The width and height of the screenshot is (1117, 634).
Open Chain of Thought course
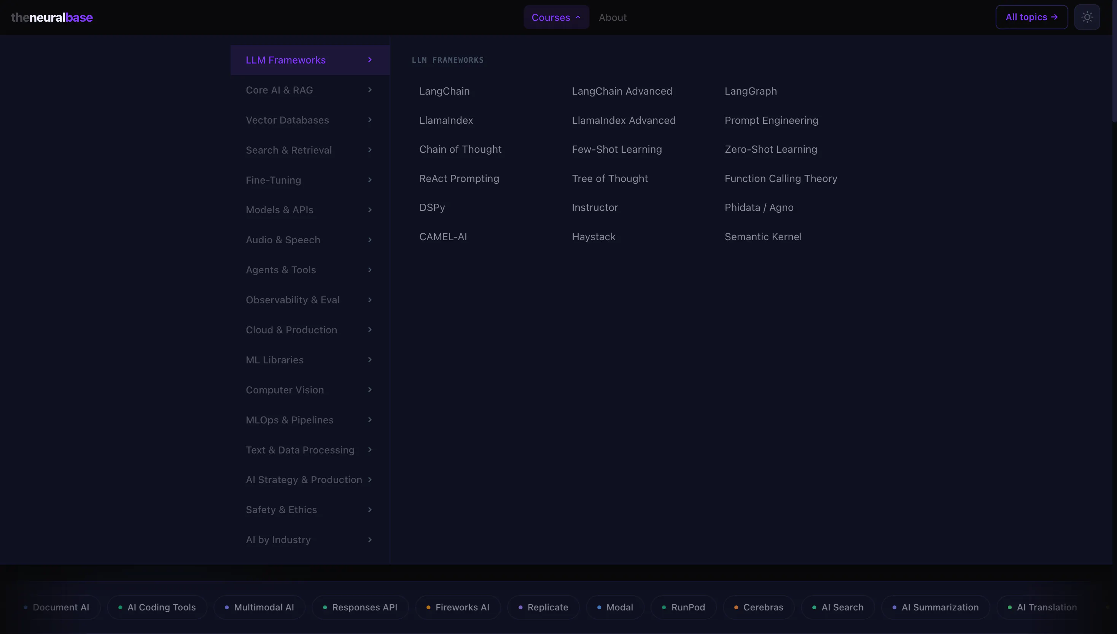pyautogui.click(x=460, y=149)
